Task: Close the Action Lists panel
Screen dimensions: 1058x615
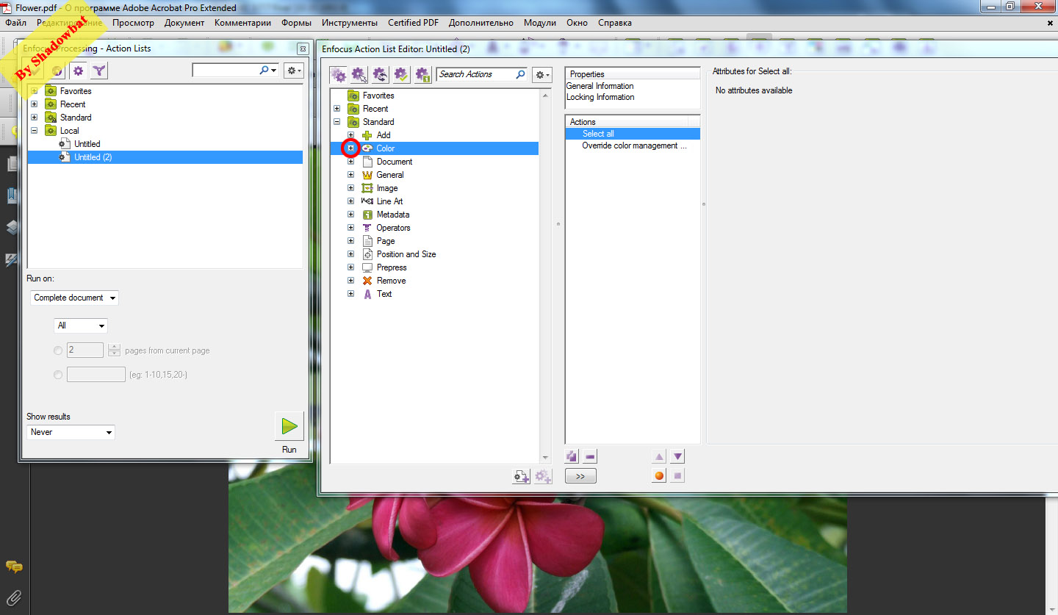Action: [x=303, y=48]
